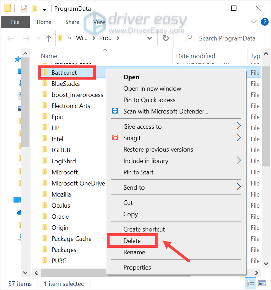Open the Customize Quick Access Toolbar dropdown
Screen dimensions: 271x290
tap(44, 8)
